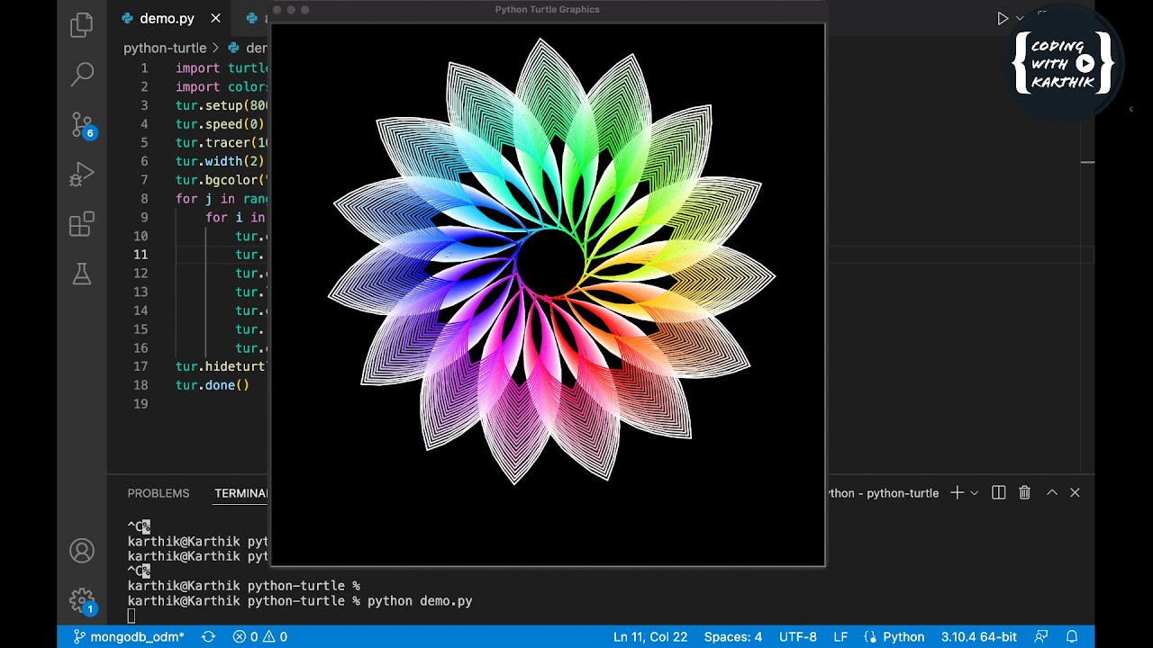The width and height of the screenshot is (1153, 648).
Task: Open the Run and Debug panel
Action: tap(81, 174)
